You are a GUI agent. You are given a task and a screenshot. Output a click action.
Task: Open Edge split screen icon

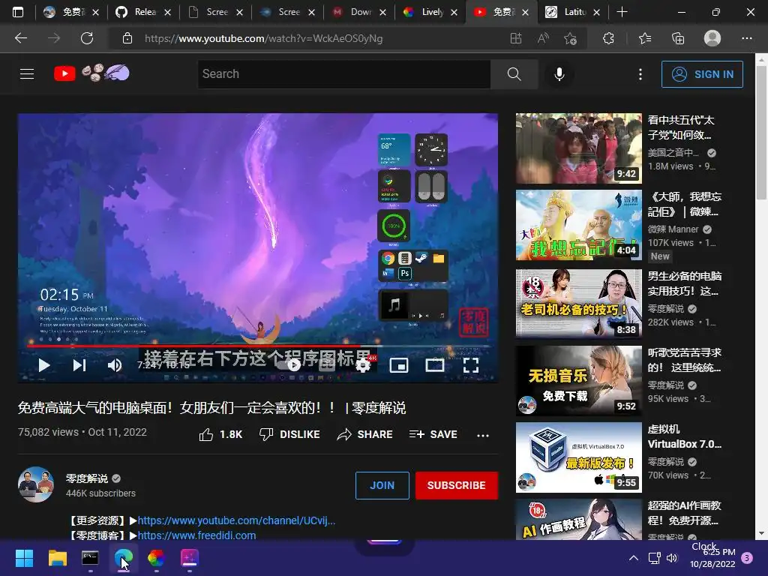click(516, 38)
